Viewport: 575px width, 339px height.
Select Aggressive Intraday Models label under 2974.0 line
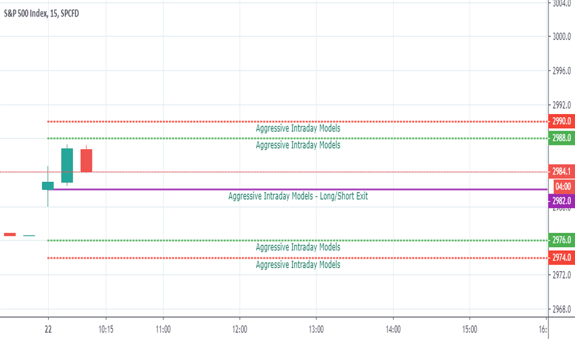tap(298, 264)
